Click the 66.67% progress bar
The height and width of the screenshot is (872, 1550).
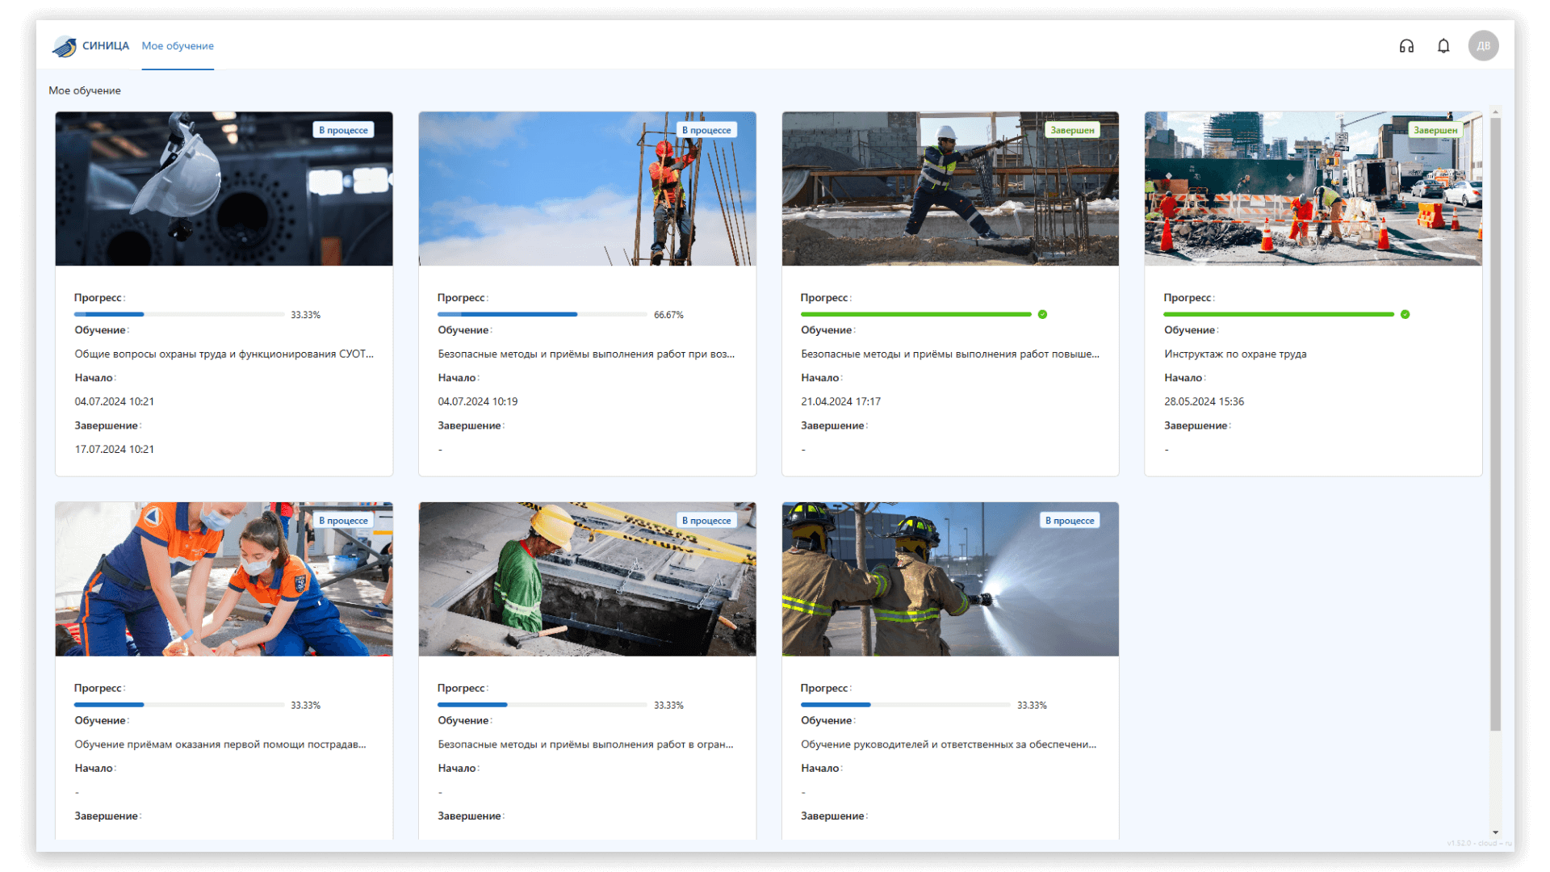[x=542, y=314]
